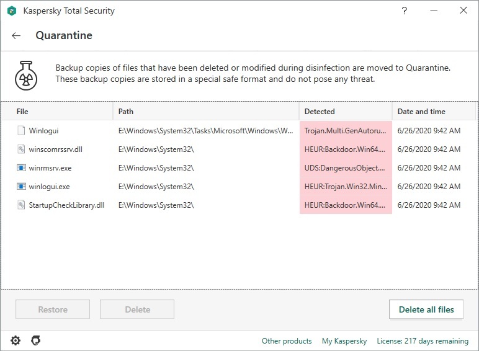The image size is (479, 351).
Task: Select the winlogui.exe application icon
Action: coord(21,187)
